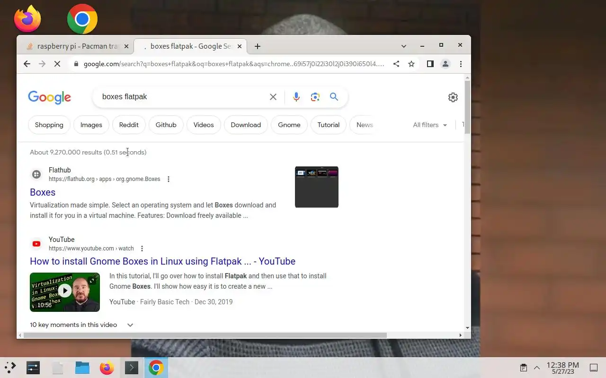The image size is (606, 378).
Task: Bookmark this page with the star
Action: pyautogui.click(x=411, y=64)
